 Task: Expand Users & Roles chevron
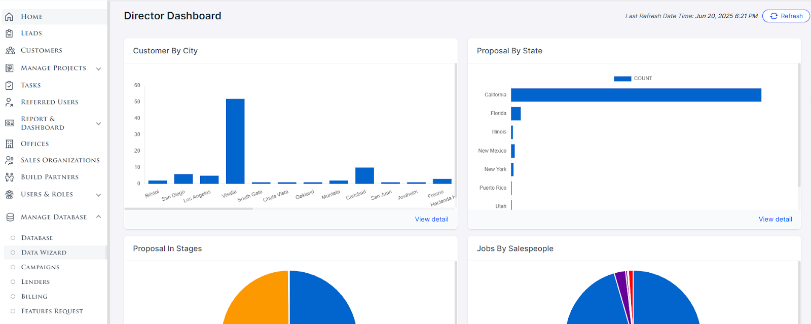point(98,195)
